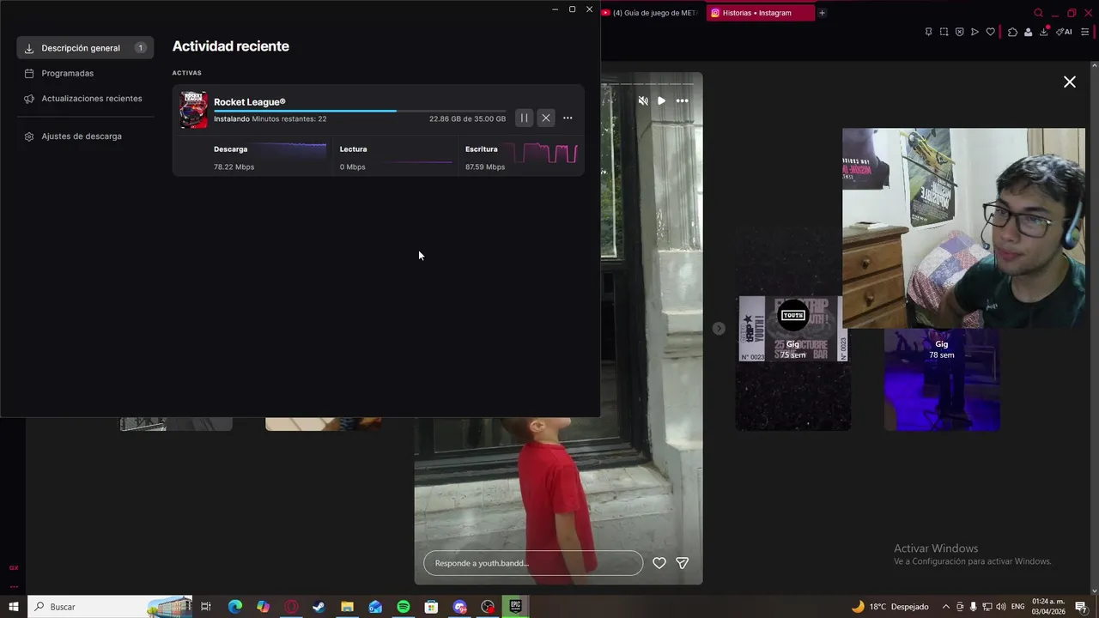The width and height of the screenshot is (1099, 618).
Task: Open the ENG language switcher
Action: click(1017, 607)
